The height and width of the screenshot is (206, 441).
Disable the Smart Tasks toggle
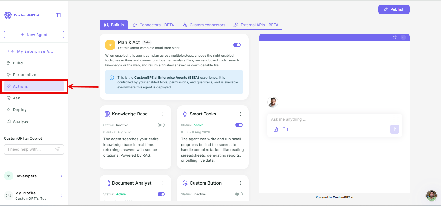[239, 125]
